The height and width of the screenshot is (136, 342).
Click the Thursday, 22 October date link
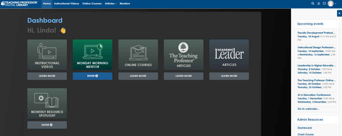pos(310,87)
